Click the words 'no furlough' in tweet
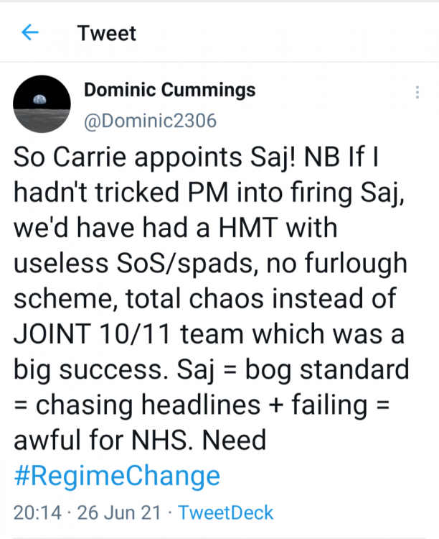Image resolution: width=439 pixels, height=539 pixels. pyautogui.click(x=342, y=264)
